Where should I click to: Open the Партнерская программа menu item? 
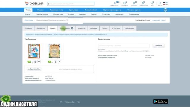coord(112,10)
